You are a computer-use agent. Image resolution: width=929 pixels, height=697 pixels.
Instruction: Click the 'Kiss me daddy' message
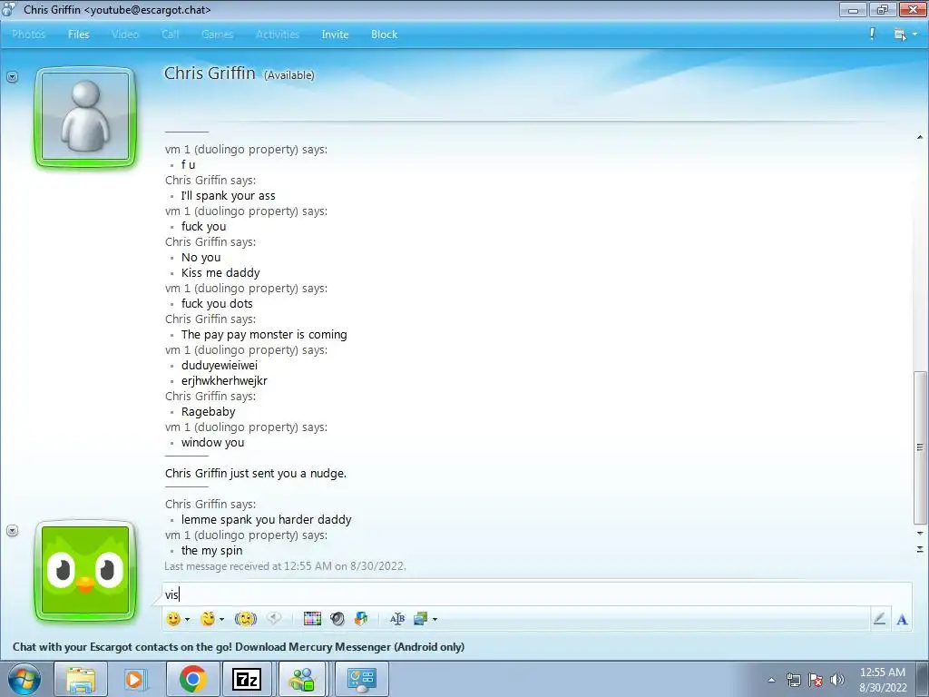click(220, 272)
